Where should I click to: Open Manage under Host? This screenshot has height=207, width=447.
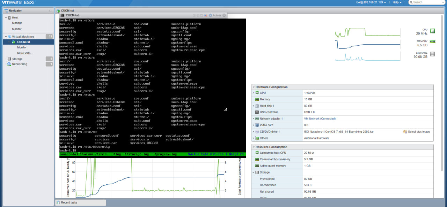17,23
